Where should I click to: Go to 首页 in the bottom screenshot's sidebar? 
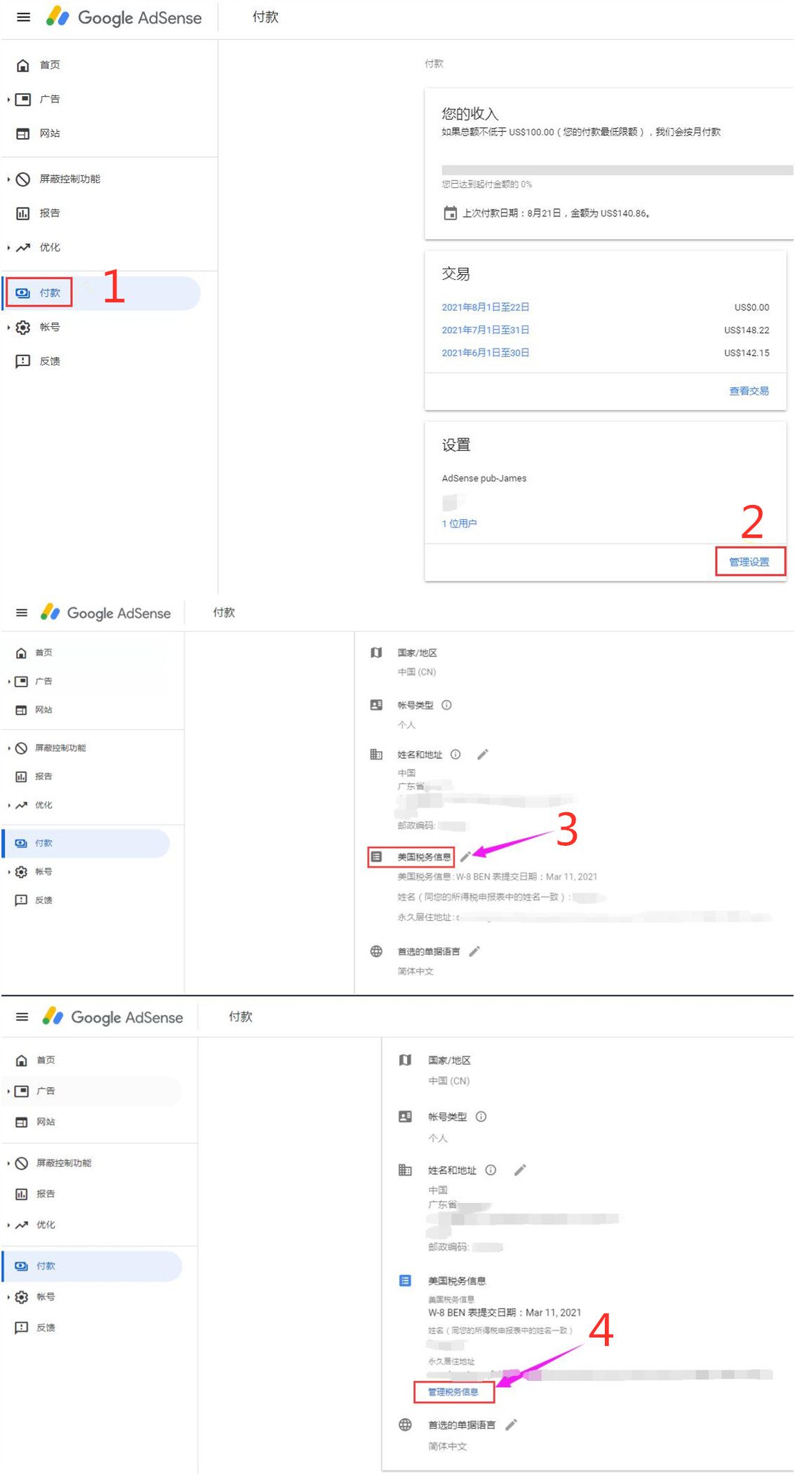46,1060
